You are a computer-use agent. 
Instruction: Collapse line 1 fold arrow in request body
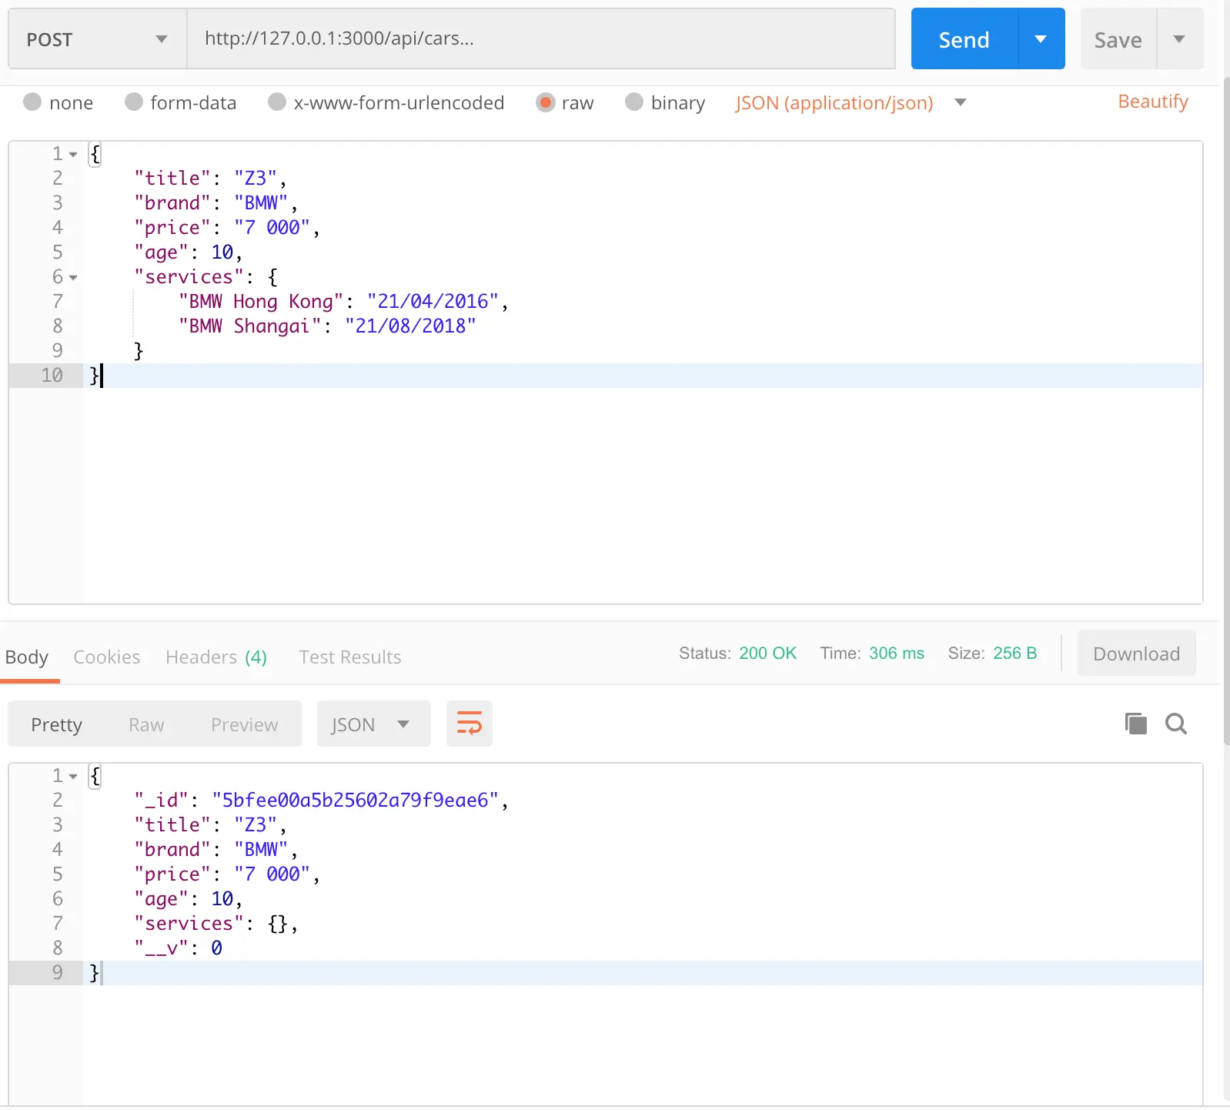point(73,155)
